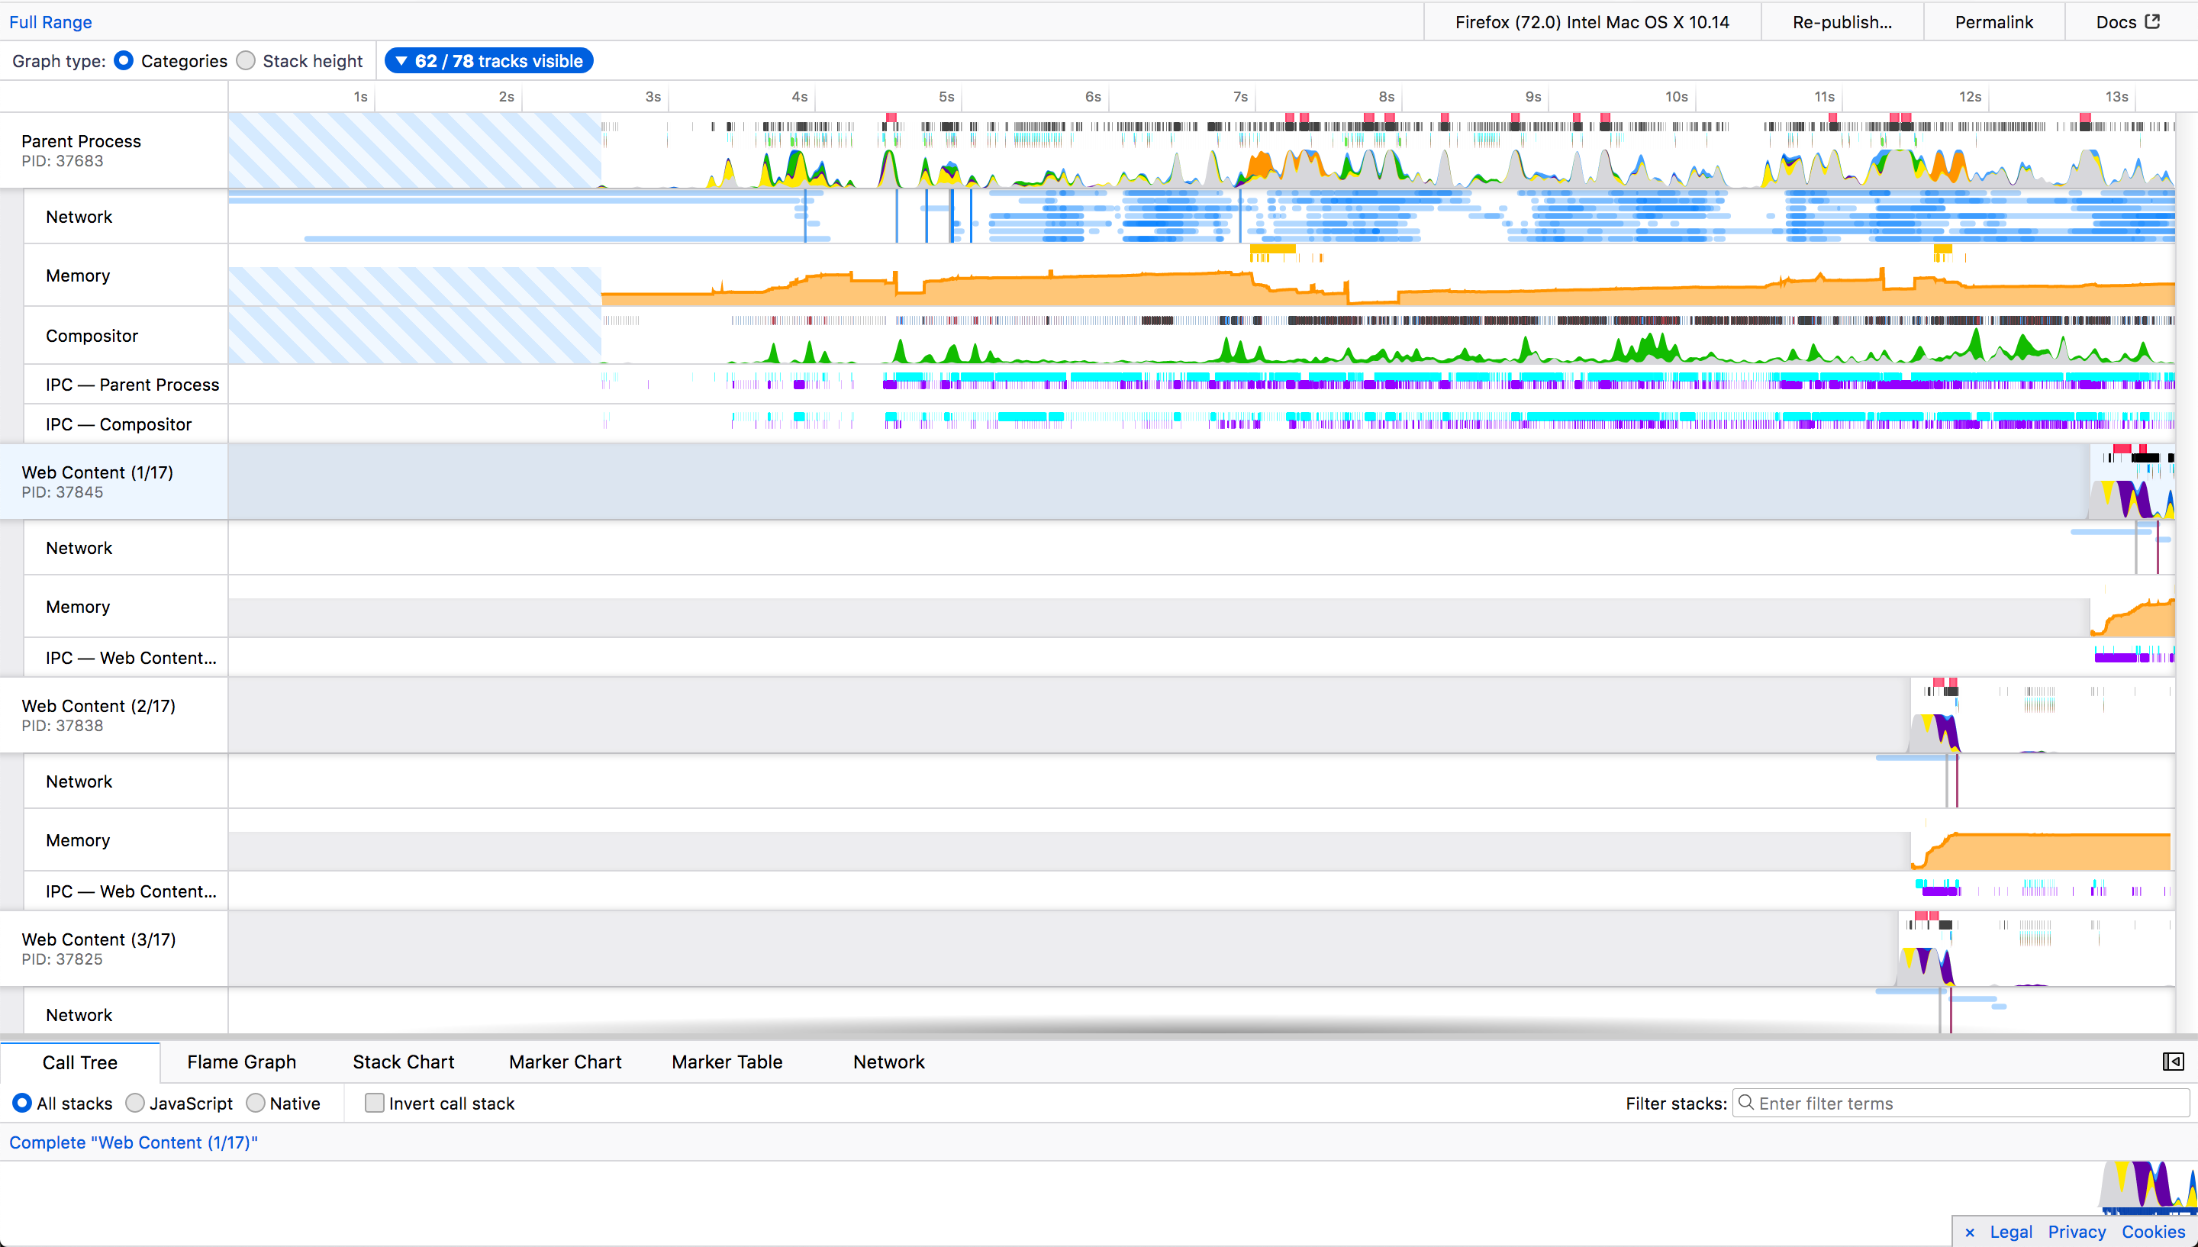
Task: Open the sidebar toggle icon
Action: click(2173, 1062)
